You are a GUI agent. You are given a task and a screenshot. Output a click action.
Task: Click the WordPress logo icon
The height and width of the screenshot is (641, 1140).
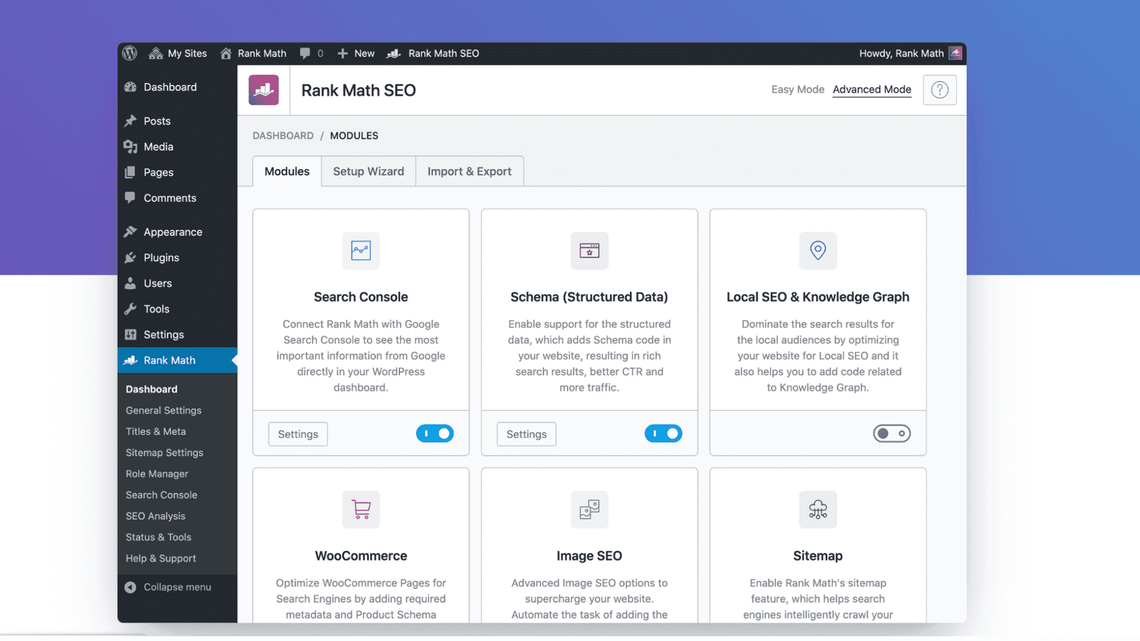[129, 53]
